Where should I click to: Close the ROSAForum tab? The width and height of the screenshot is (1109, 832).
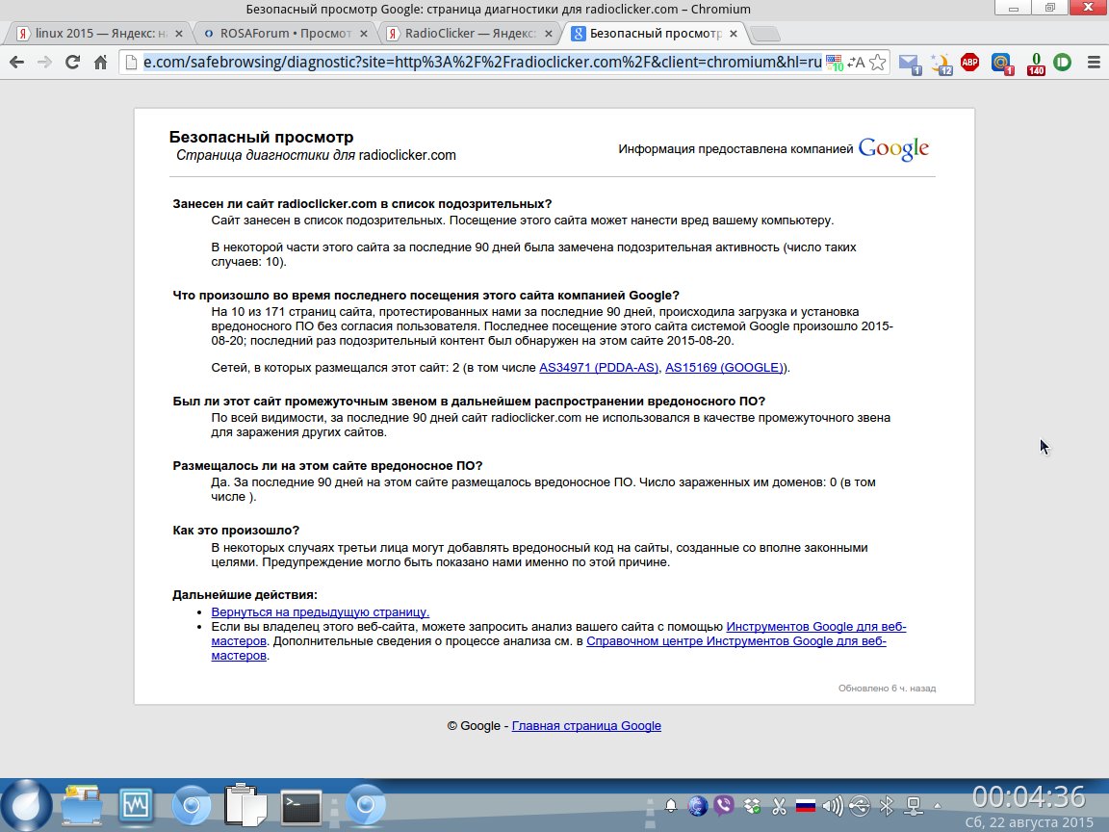tap(364, 34)
